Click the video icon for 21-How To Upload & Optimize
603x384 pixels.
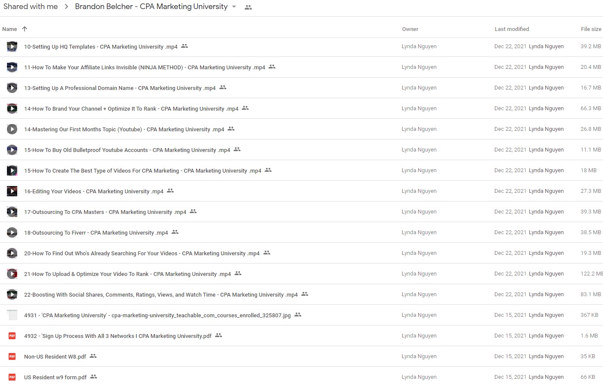pyautogui.click(x=12, y=274)
